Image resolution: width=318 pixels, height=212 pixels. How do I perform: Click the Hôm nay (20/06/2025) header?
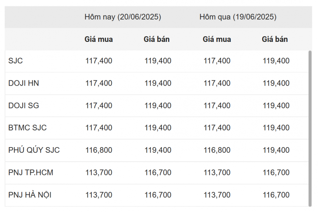click(123, 17)
